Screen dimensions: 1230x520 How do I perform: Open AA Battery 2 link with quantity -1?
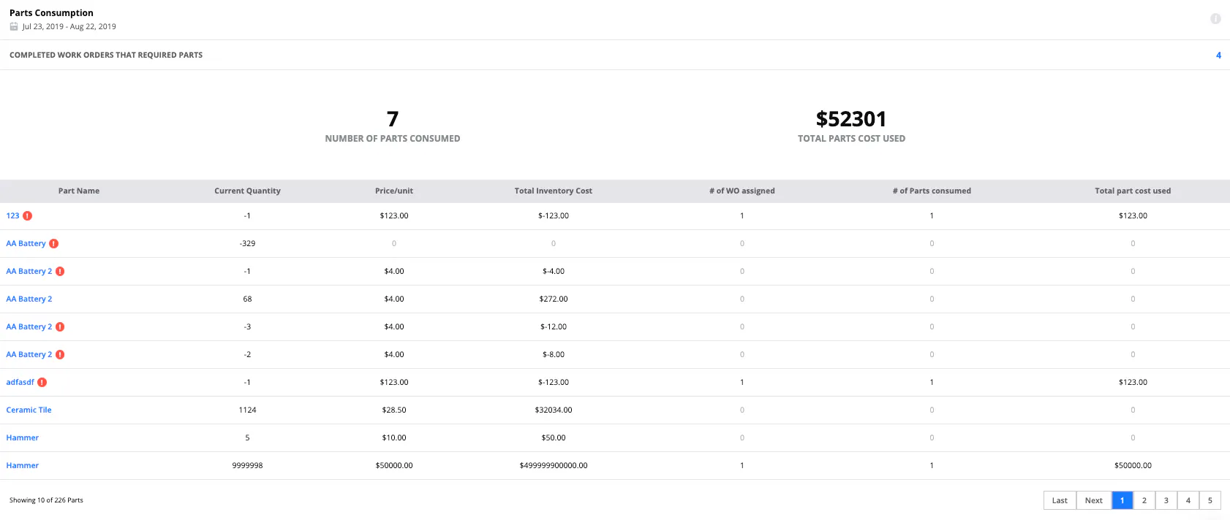tap(29, 271)
